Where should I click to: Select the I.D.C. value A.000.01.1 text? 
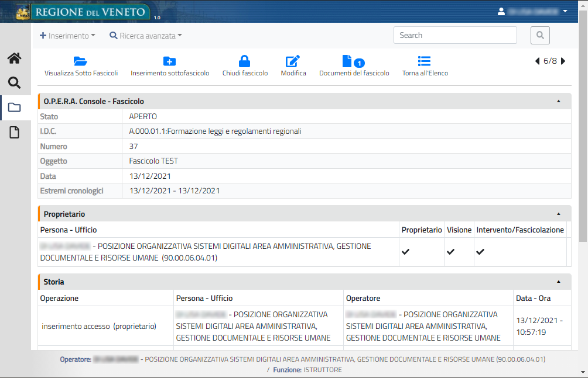pos(216,131)
